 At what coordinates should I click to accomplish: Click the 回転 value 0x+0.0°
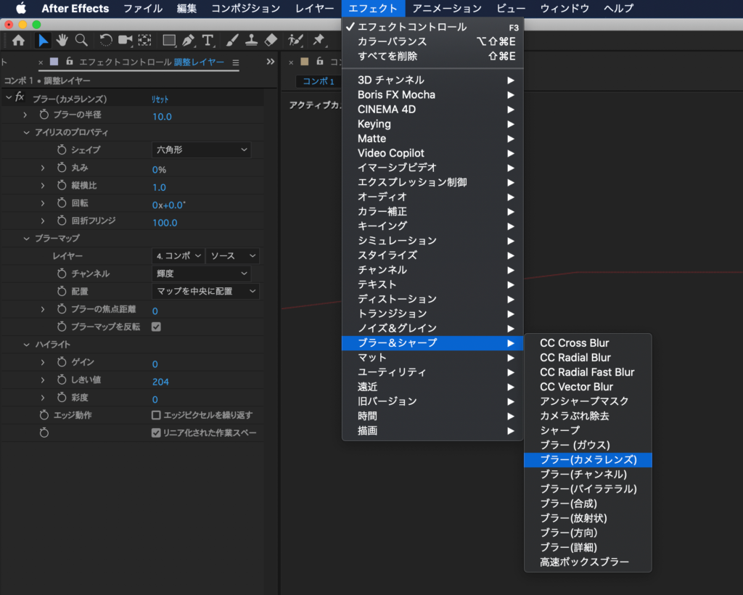coord(169,205)
